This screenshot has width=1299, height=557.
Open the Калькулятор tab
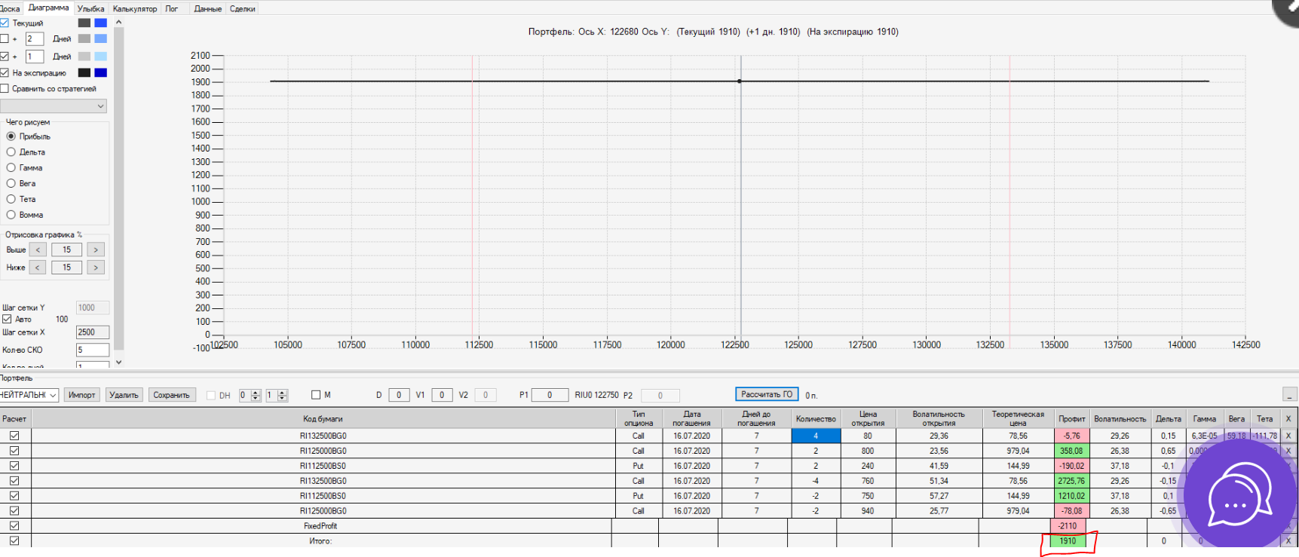pos(135,9)
